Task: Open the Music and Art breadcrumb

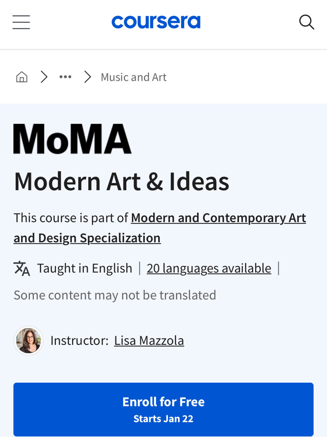Action: pyautogui.click(x=133, y=77)
